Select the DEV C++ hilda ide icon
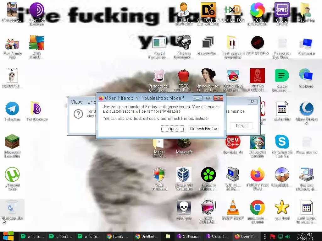Viewport: 322px width, 241px height. [233, 144]
